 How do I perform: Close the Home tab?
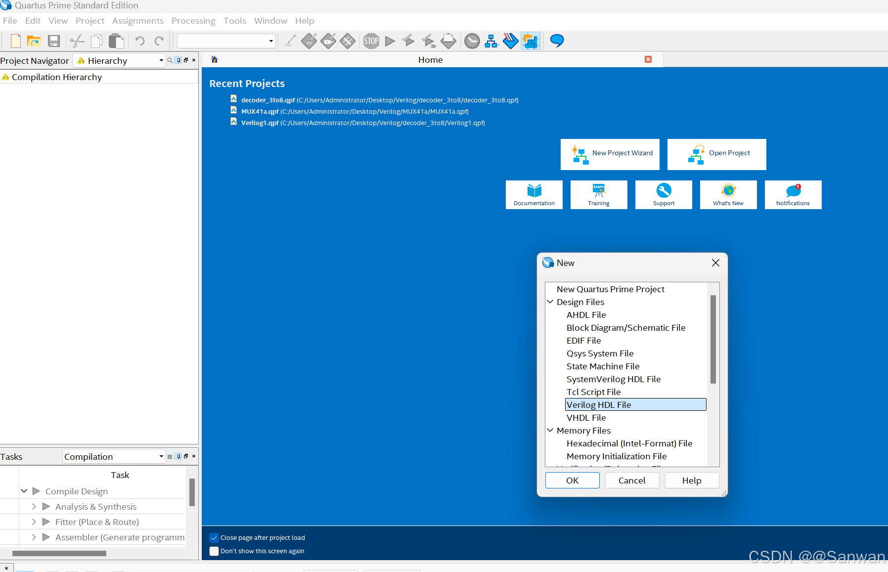(648, 59)
